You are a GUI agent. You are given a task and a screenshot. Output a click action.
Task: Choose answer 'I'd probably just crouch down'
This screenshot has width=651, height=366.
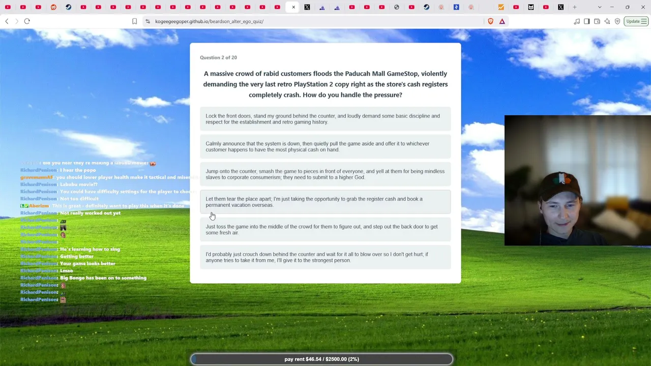click(x=325, y=257)
